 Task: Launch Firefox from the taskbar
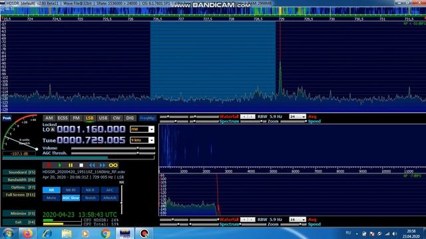[27, 233]
